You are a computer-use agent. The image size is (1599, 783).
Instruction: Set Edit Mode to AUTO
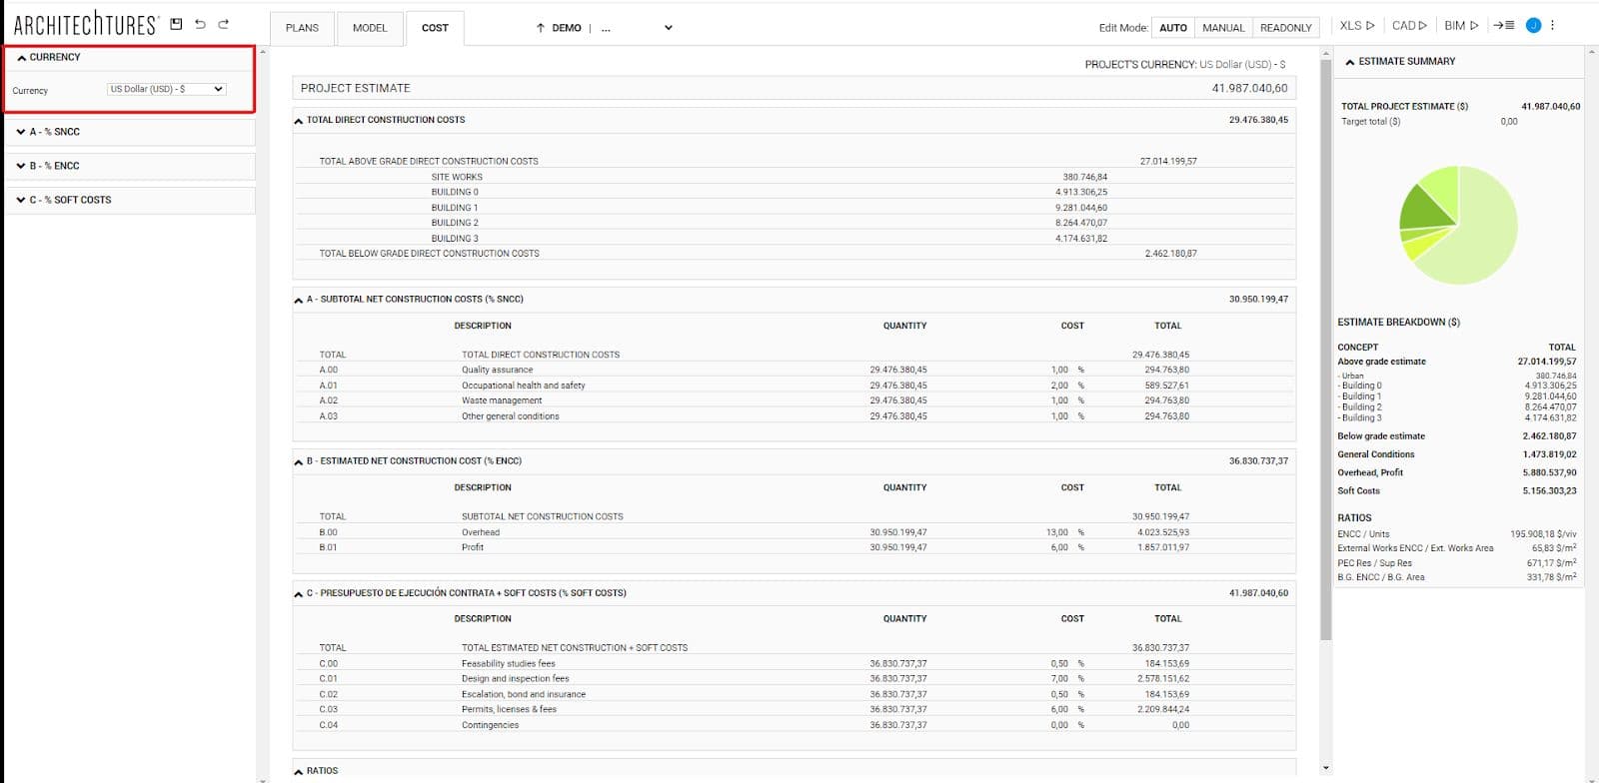tap(1173, 28)
